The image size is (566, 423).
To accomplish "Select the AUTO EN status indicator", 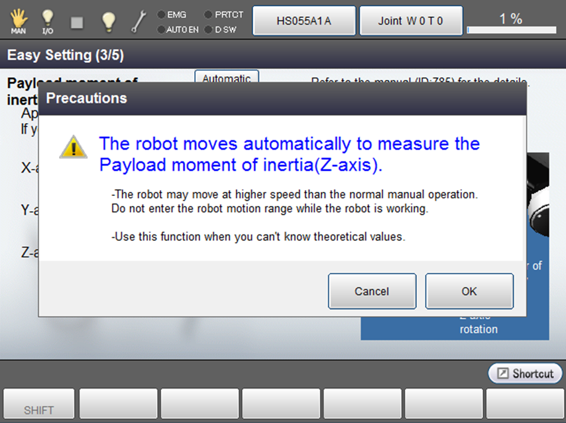I will 161,30.
